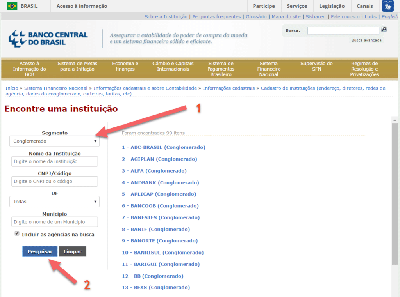The image size is (400, 297).
Task: Select Sistema Financeiro Nacional gold menu item
Action: coord(269,69)
